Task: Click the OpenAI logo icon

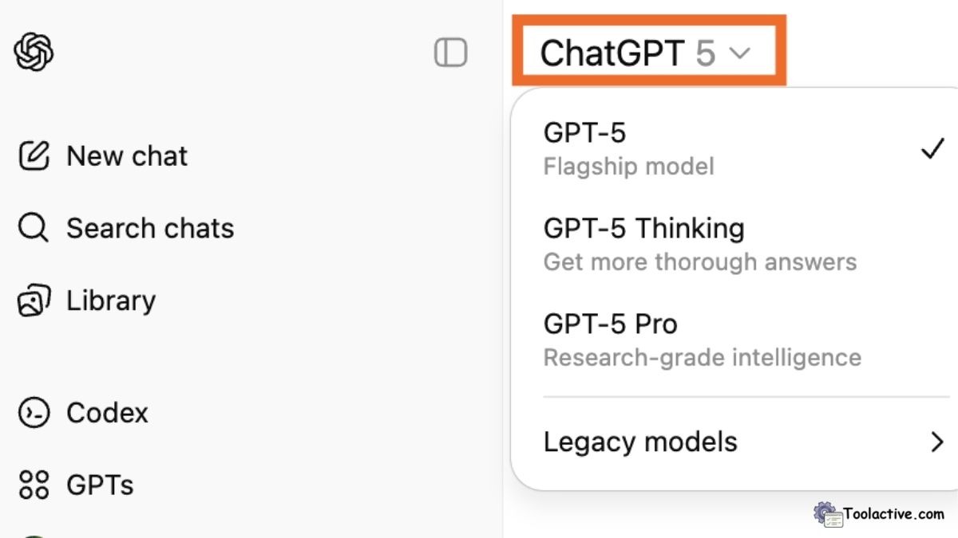Action: coord(34,53)
